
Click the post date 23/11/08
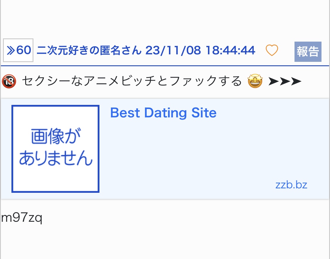click(173, 51)
